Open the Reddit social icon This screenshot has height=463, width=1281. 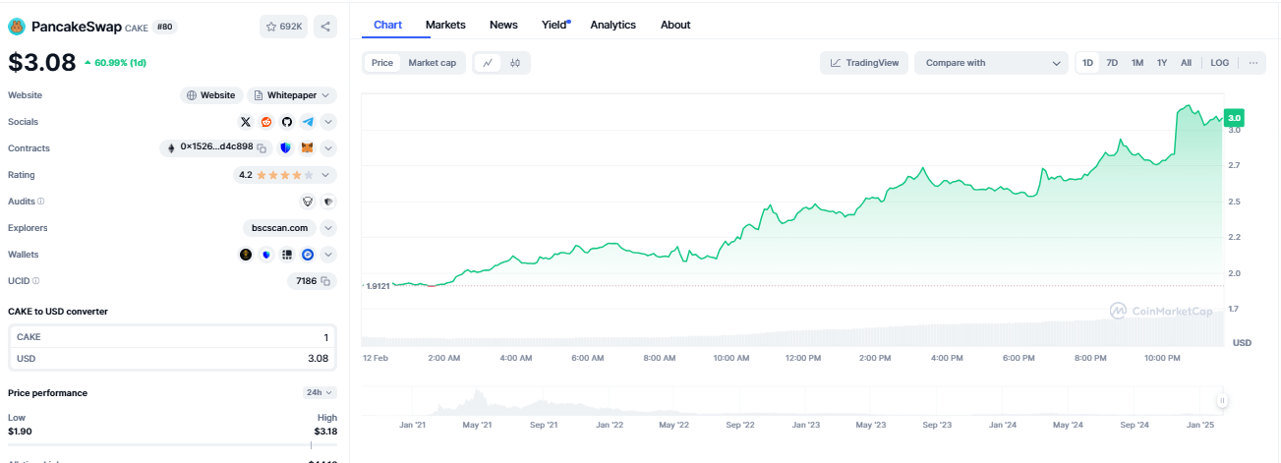coord(266,122)
